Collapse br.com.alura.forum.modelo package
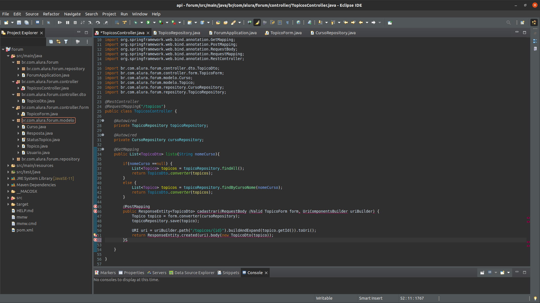The height and width of the screenshot is (303, 540). 13,120
